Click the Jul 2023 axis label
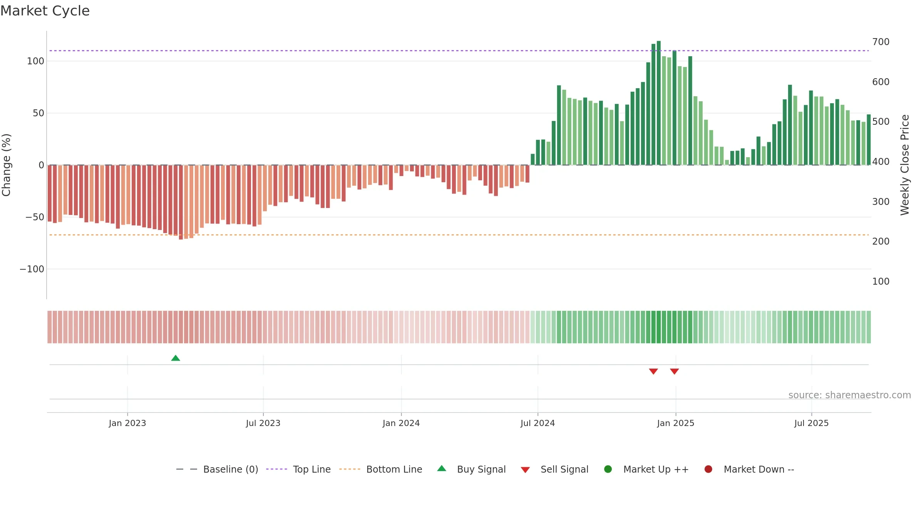The width and height of the screenshot is (924, 520). point(263,423)
